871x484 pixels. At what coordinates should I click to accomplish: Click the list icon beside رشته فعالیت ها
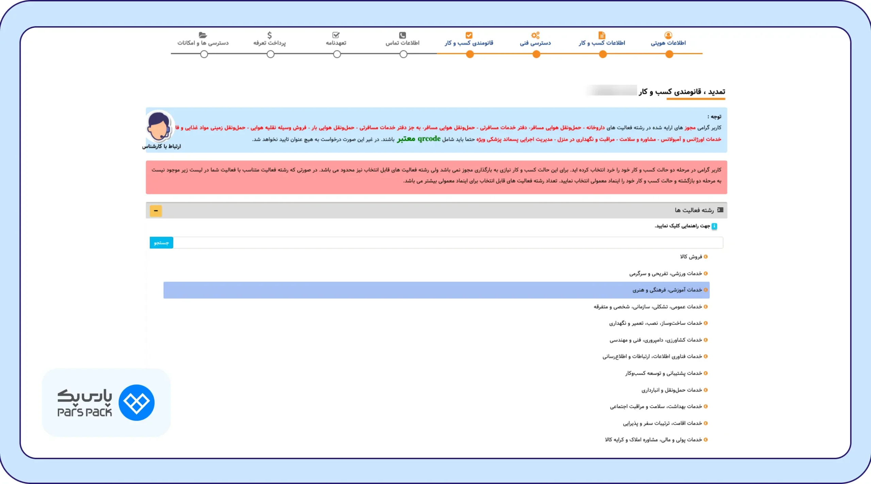[720, 210]
